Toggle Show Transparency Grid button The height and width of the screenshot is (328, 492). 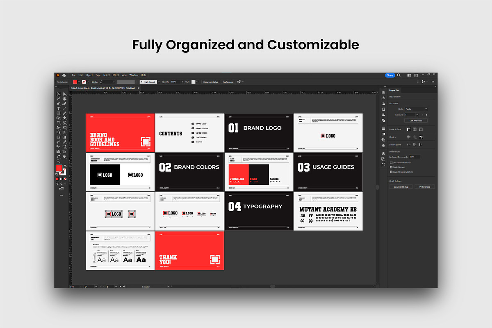(421, 129)
